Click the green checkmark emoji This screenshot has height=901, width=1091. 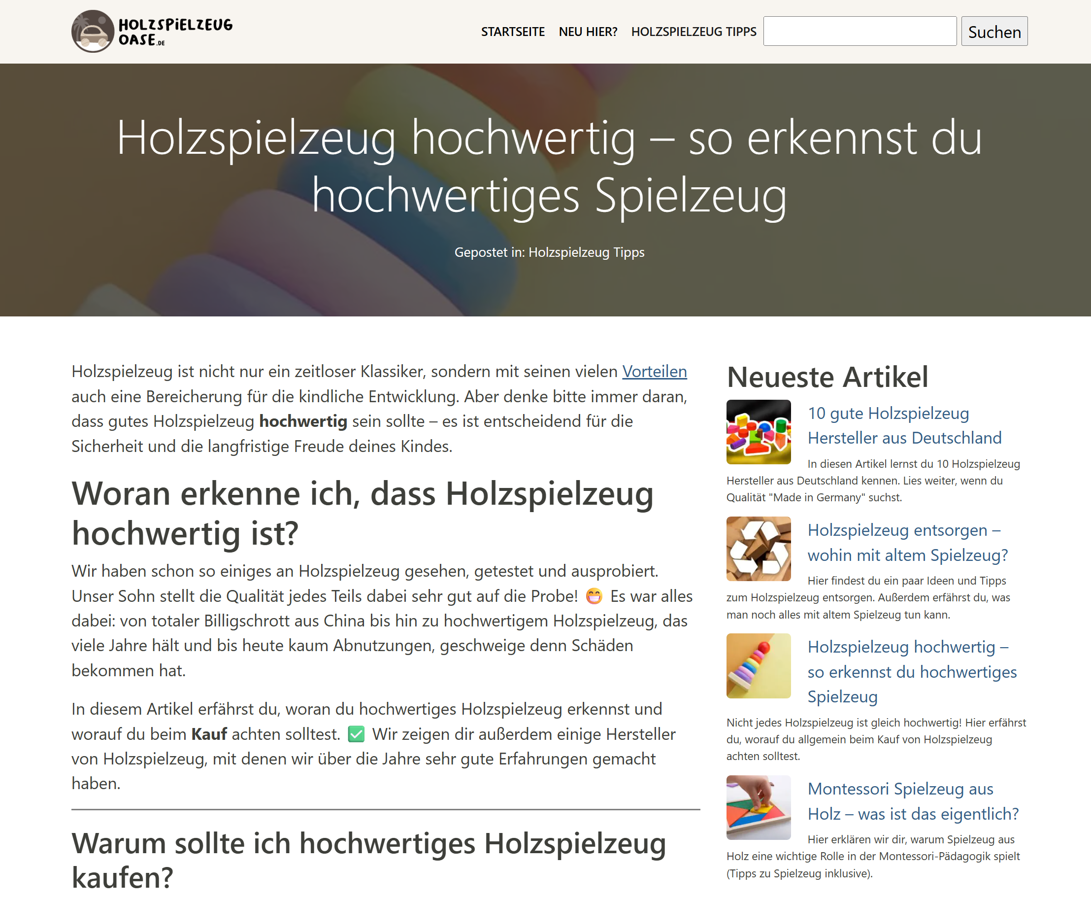point(356,734)
